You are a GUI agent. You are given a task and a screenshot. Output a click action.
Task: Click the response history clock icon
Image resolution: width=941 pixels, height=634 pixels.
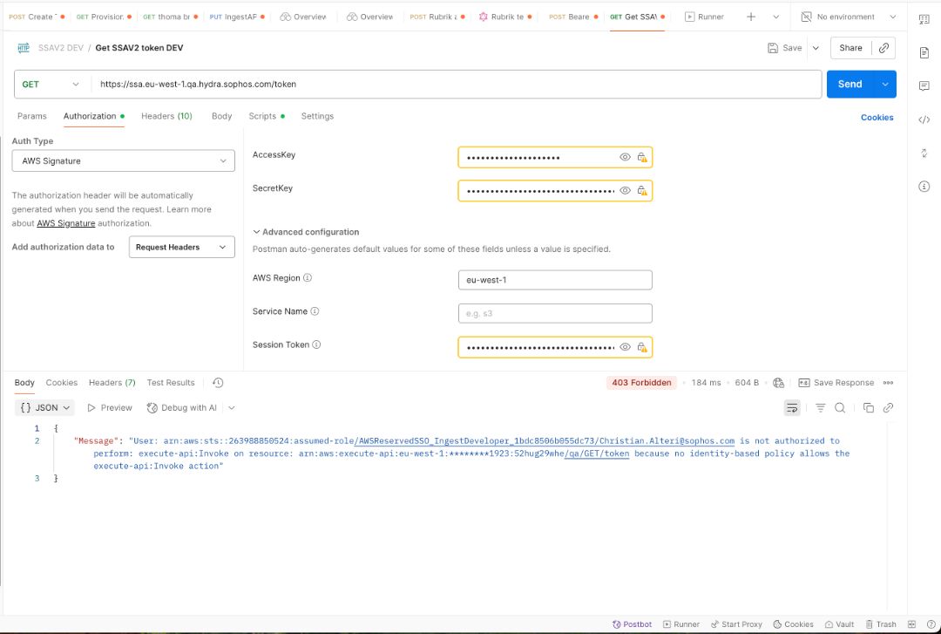tap(218, 383)
